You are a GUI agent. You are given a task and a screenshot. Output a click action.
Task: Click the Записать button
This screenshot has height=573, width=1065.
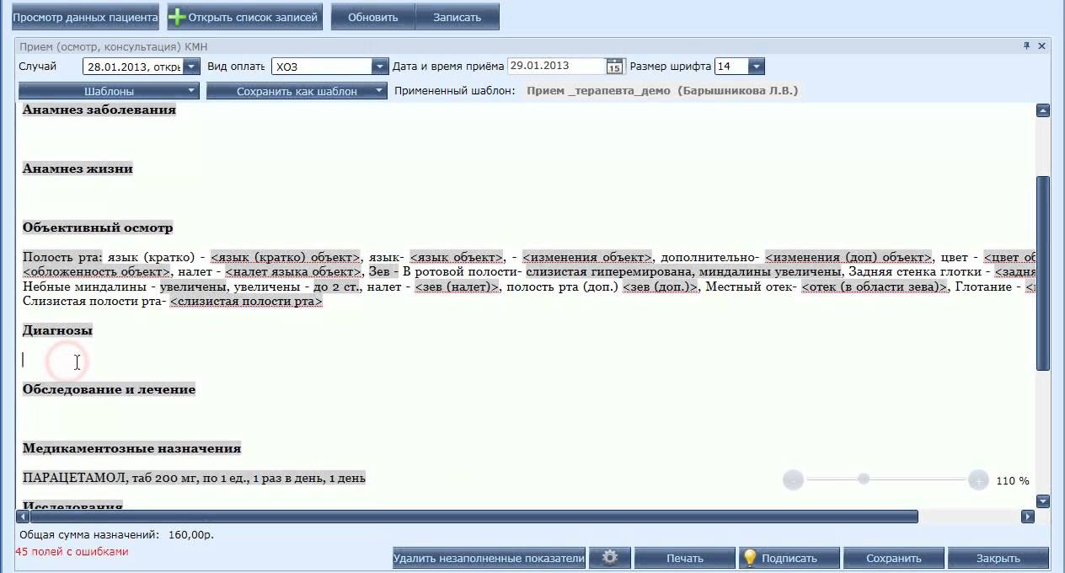click(x=457, y=17)
